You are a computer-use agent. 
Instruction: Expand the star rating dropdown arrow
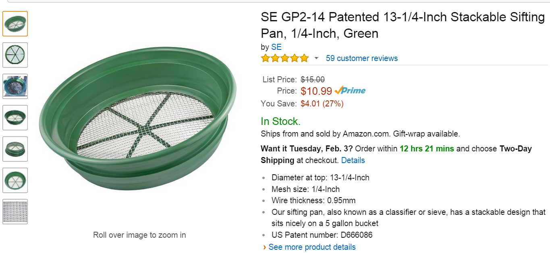[316, 58]
